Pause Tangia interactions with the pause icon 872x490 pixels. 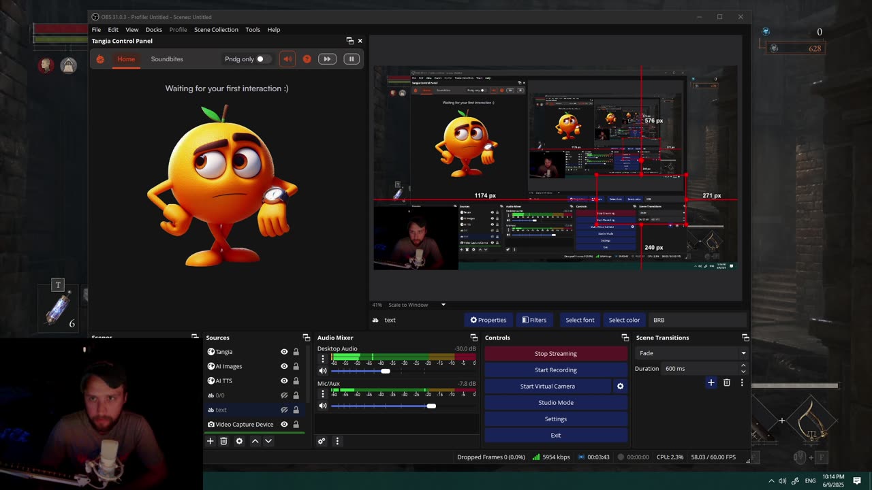[x=352, y=59]
